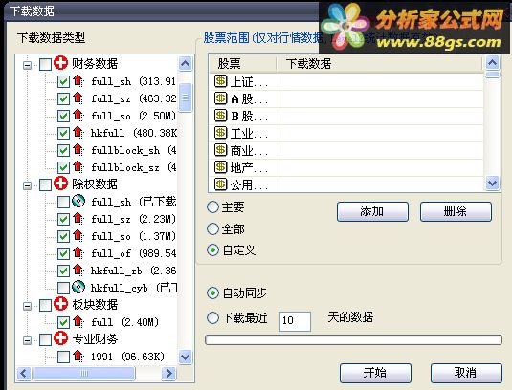This screenshot has width=512, height=390.
Task: Click the dollar icon for 上证 stock row
Action: [220, 81]
